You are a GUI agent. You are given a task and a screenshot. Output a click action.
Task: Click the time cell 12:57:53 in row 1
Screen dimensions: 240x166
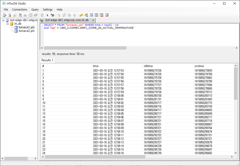pyautogui.click(x=108, y=71)
